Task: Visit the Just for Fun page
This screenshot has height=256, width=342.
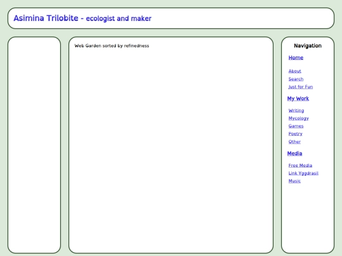Action: (301, 87)
